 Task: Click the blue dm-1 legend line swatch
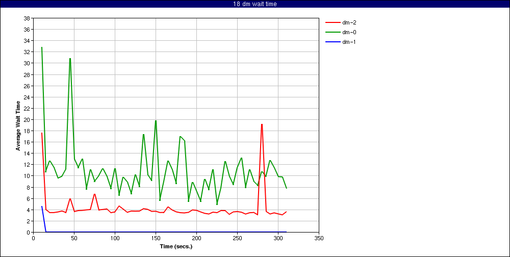[x=332, y=42]
